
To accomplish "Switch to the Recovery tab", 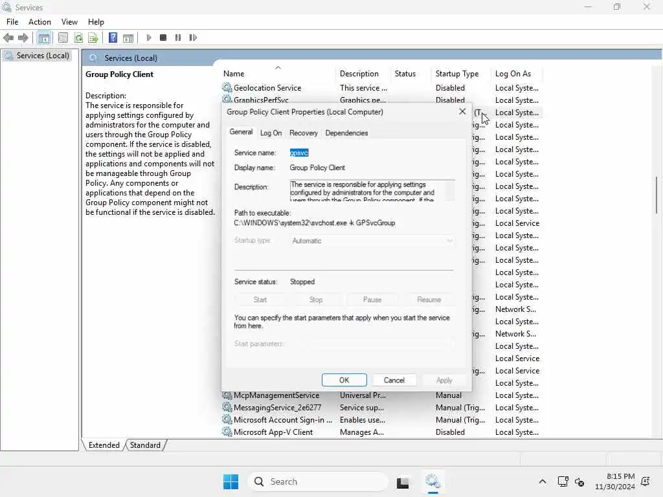I will tap(304, 133).
